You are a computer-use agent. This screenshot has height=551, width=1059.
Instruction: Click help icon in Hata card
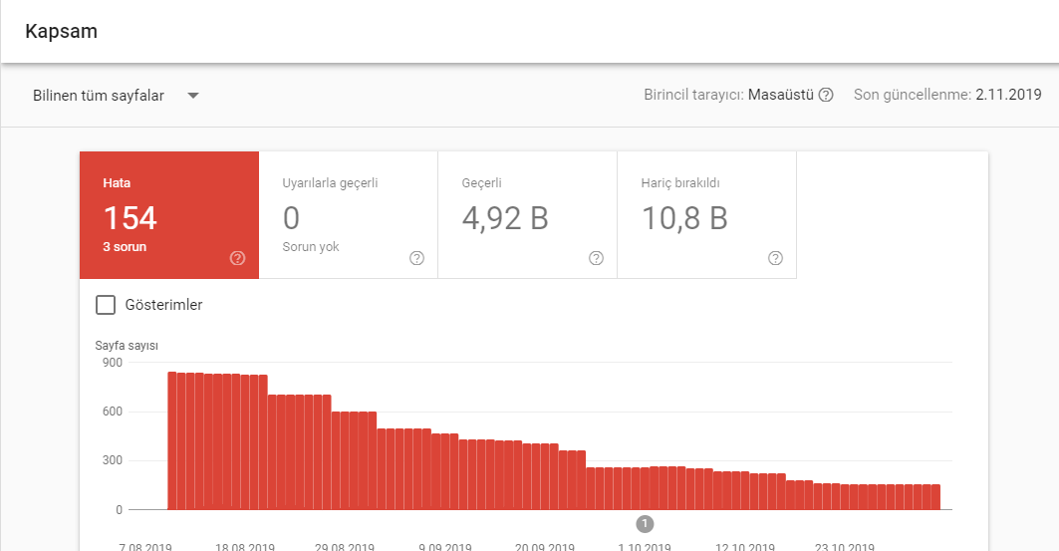click(x=237, y=258)
